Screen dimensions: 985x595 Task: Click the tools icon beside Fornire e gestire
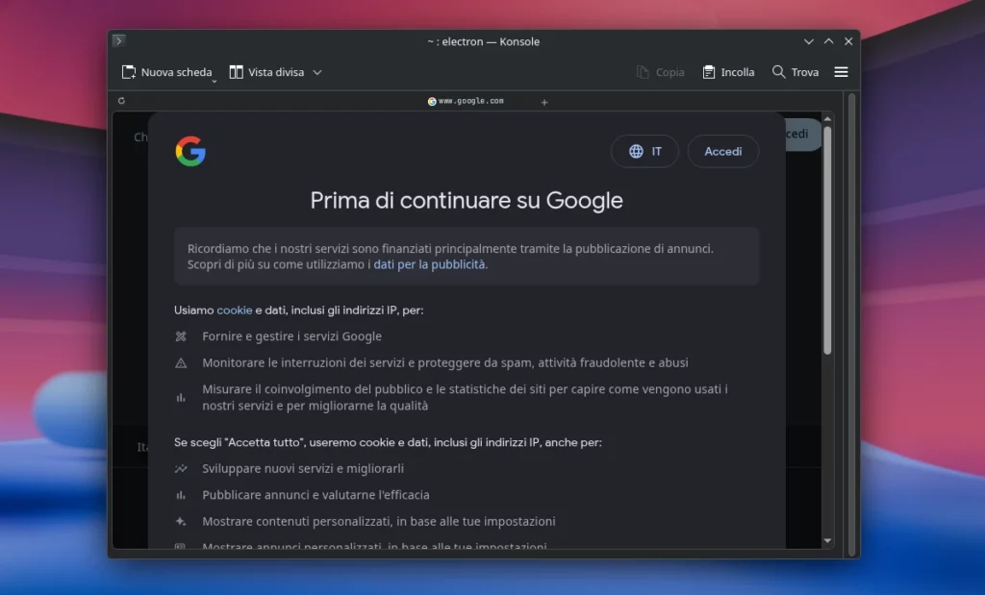[181, 336]
